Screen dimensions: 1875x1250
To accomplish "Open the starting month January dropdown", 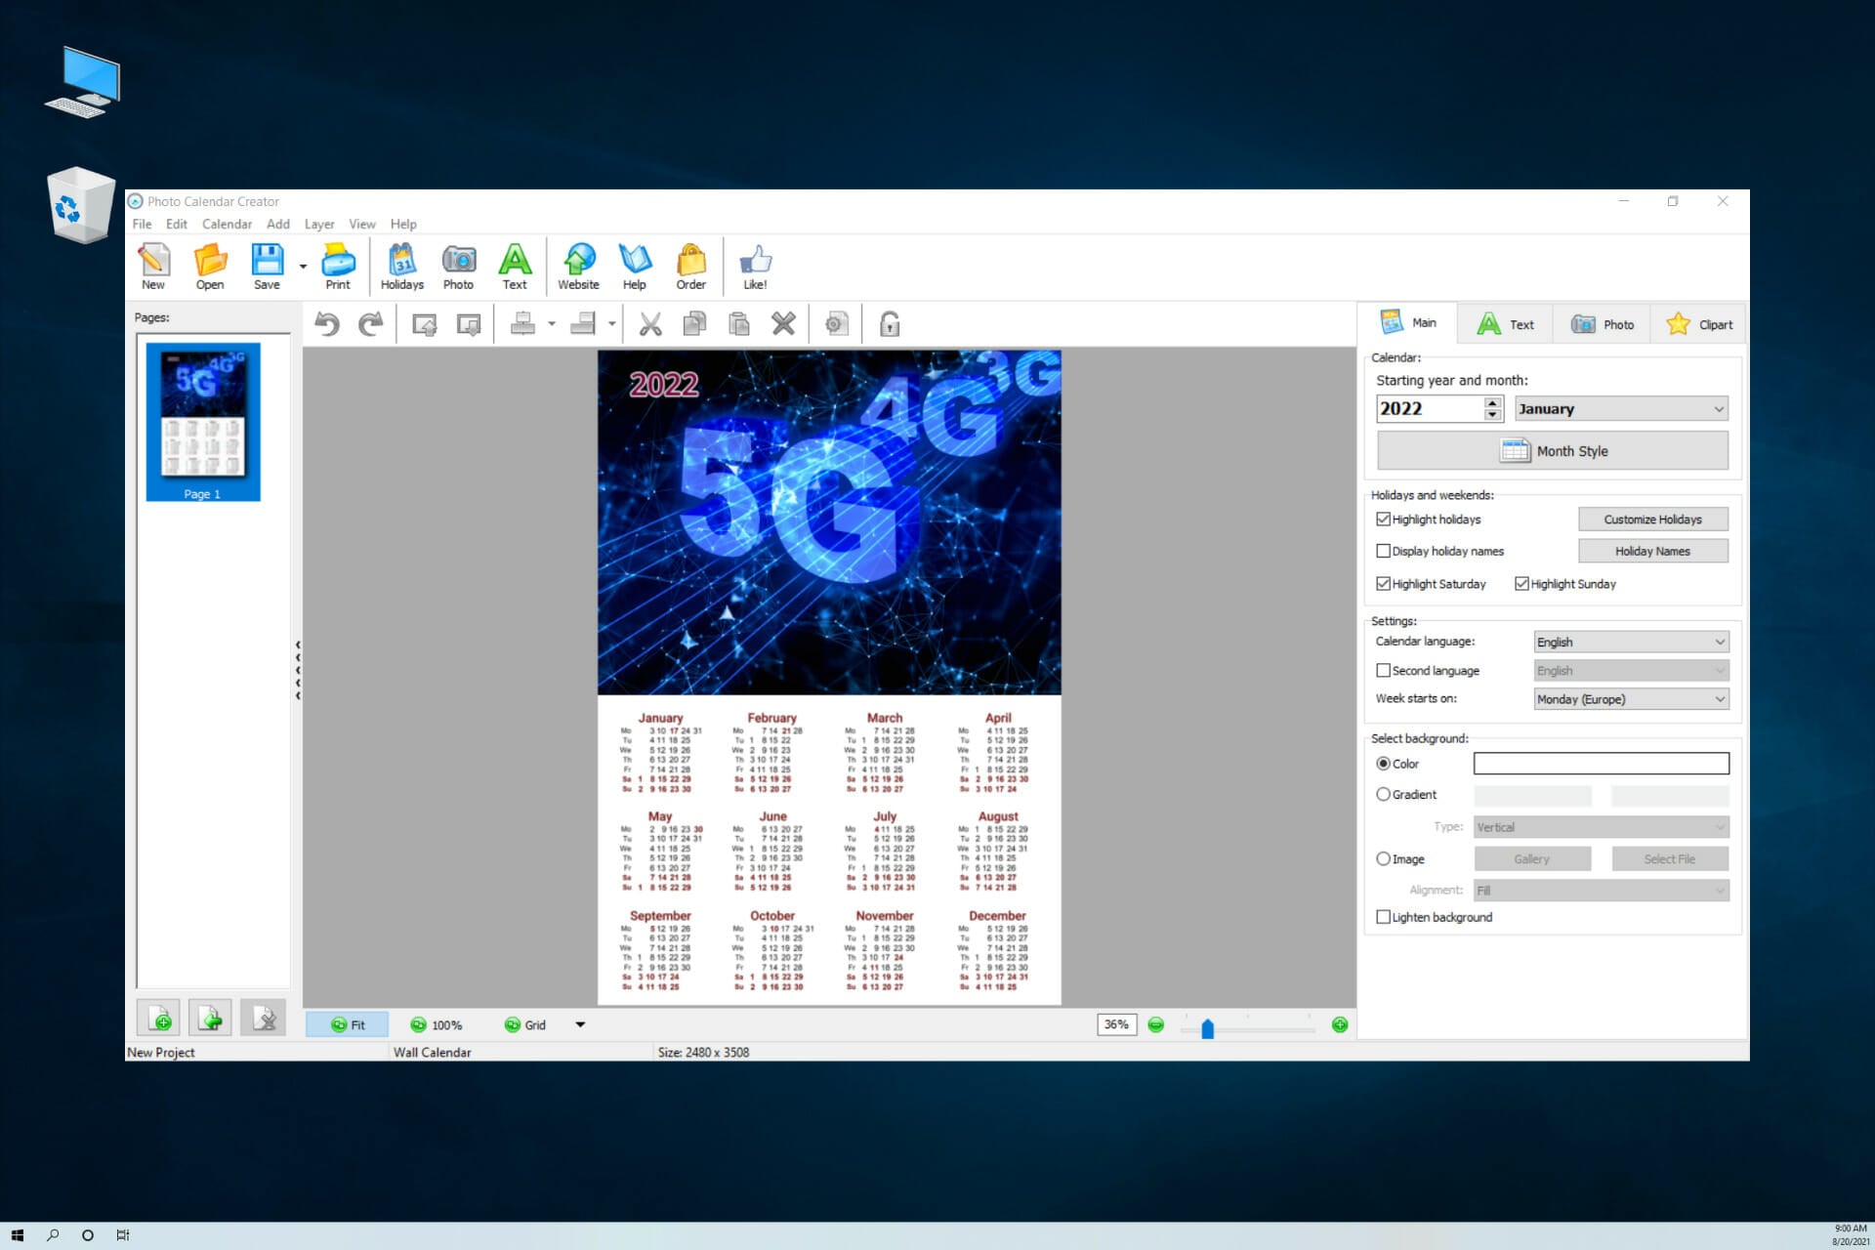I will [x=1621, y=409].
